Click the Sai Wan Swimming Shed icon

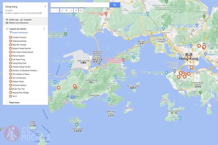point(166,72)
